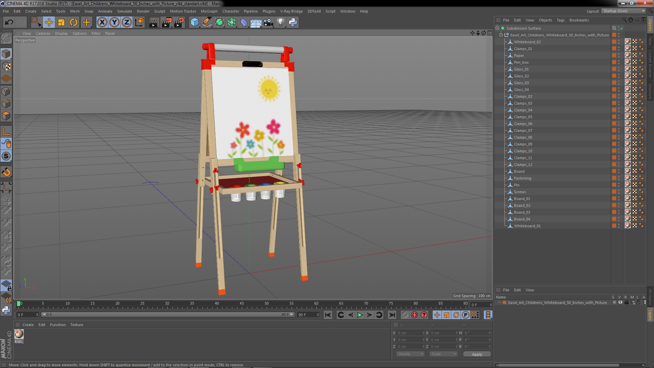Viewport: 654px width, 368px height.
Task: Add a Cube primitive object
Action: [194, 22]
